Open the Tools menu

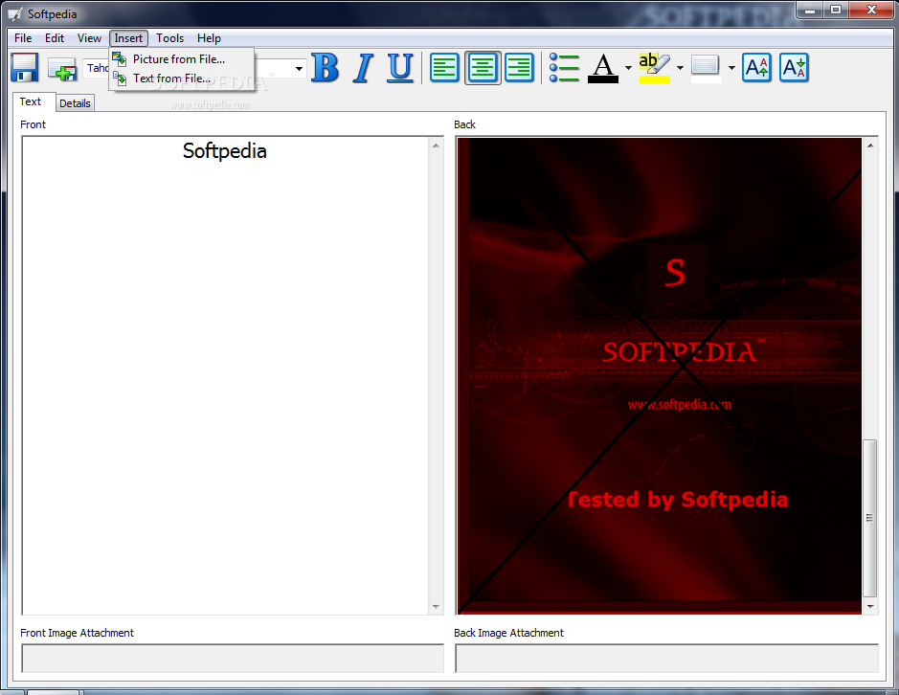point(169,38)
